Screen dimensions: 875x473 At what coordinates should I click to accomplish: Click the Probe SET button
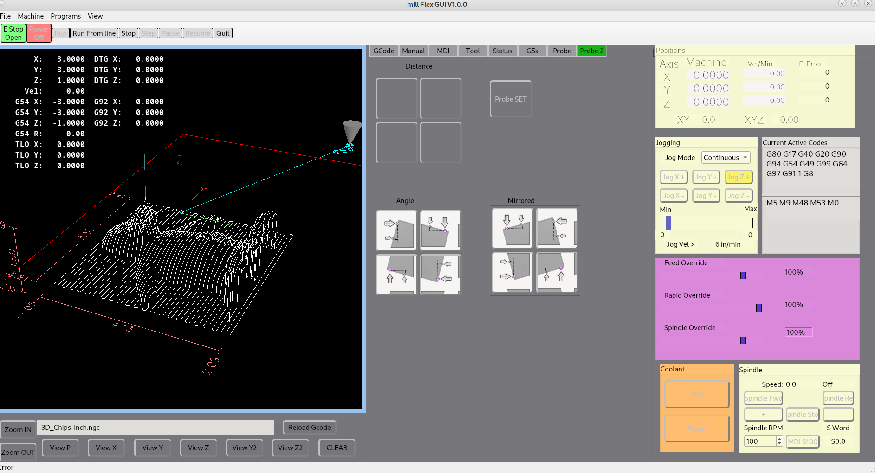click(x=511, y=99)
